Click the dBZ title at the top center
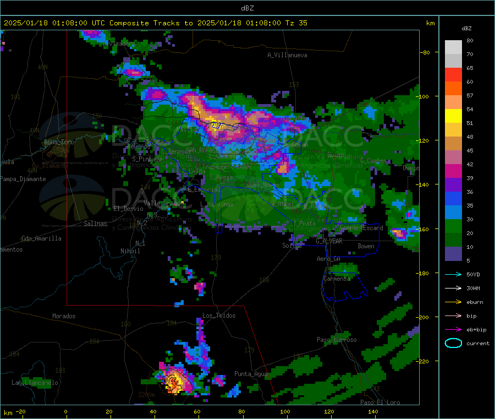Viewport: 495px width, 419px height. point(247,8)
